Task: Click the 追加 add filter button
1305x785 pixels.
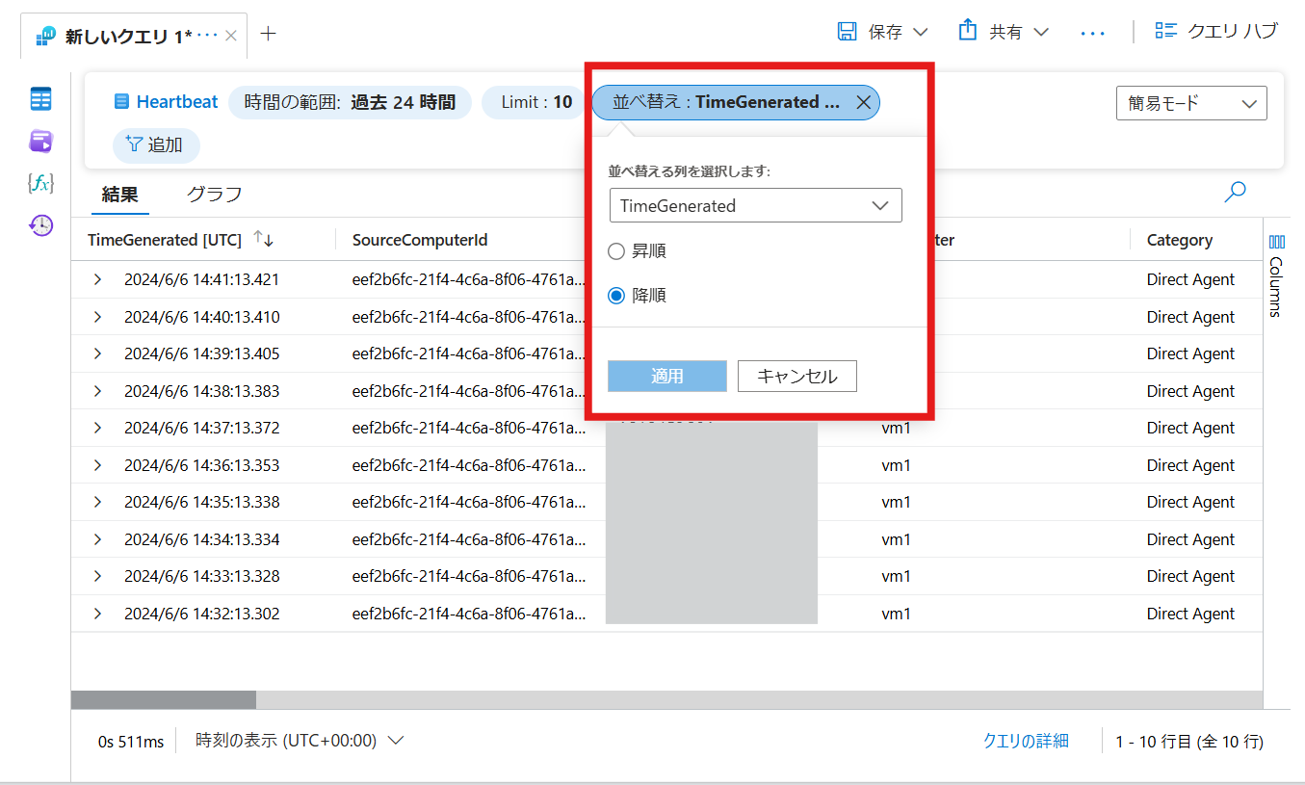Action: pos(155,145)
